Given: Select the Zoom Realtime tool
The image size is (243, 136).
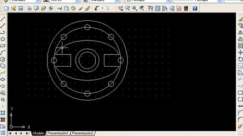Looking at the screenshot, I should point(128,8).
